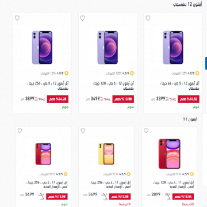Open the yellow iPhone 11 product image
Screen dimensions: 207x207
[106, 154]
